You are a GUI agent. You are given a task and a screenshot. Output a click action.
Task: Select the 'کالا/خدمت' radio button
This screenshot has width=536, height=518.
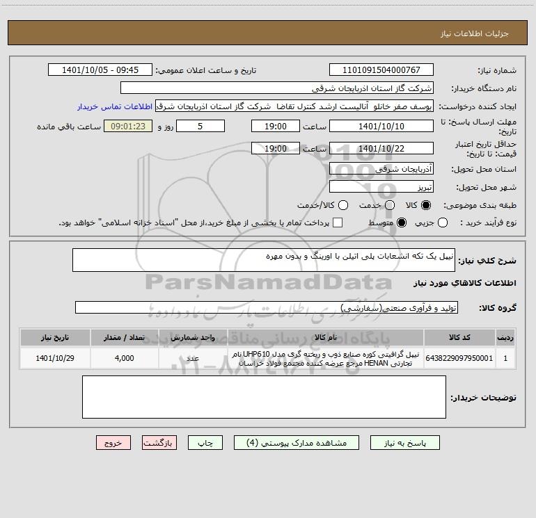tap(343, 205)
